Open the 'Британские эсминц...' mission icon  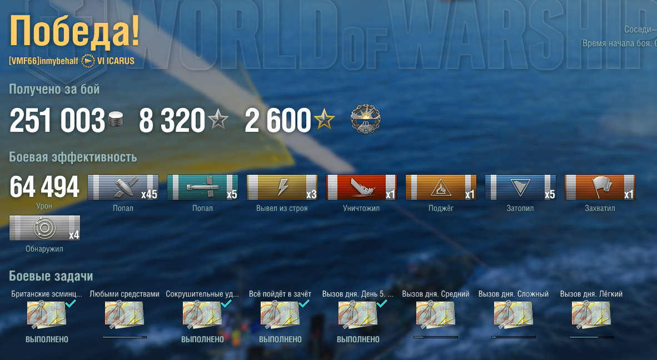(x=47, y=314)
